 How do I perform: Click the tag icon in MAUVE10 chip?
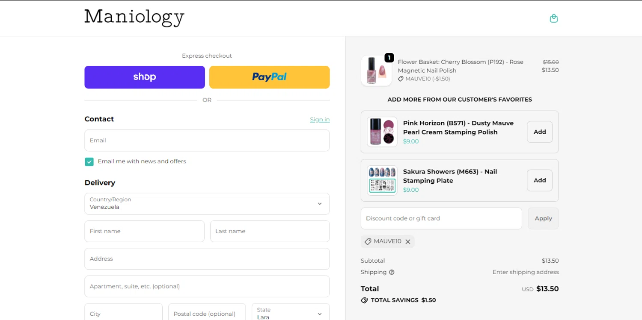[368, 242]
